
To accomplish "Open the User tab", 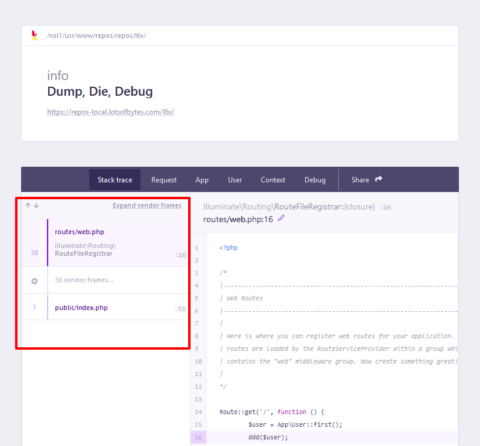I will tap(235, 180).
